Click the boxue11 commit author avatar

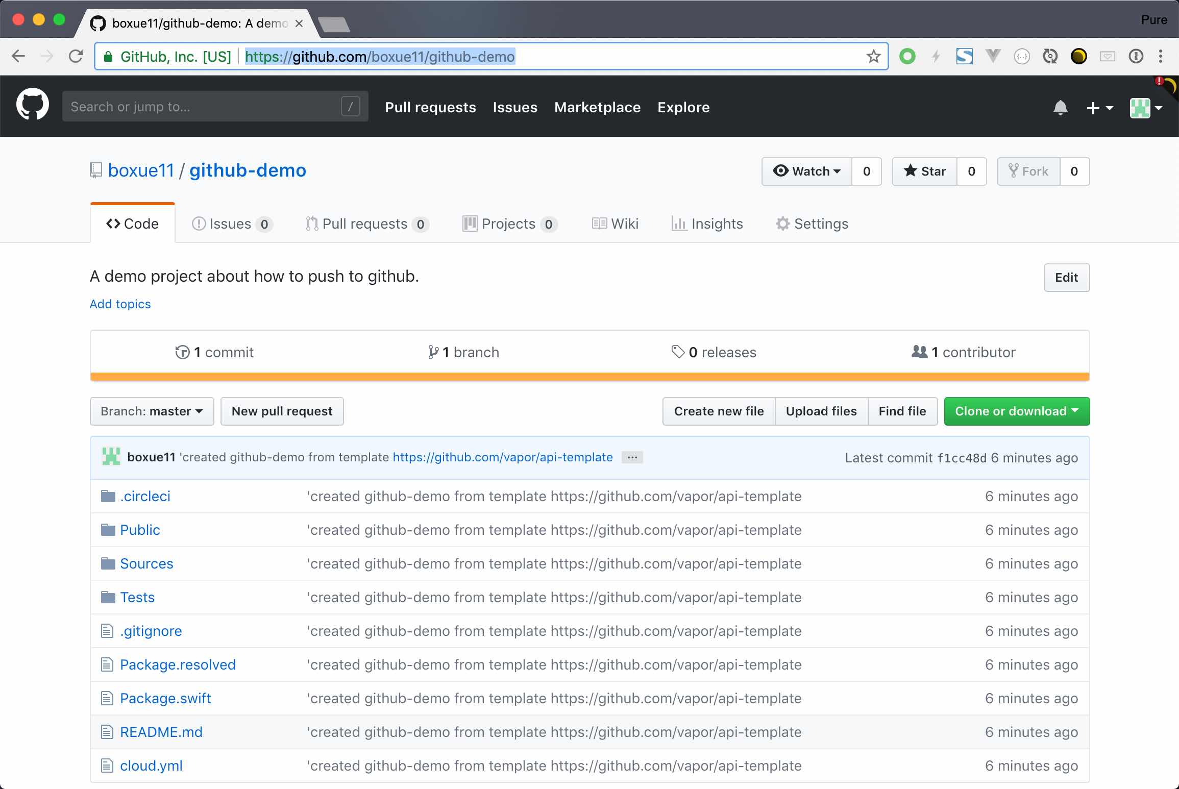tap(111, 457)
